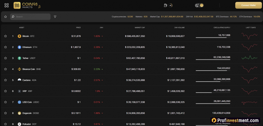The height and width of the screenshot is (126, 263).
Task: Open the gas fee tracker icon
Action: [x=165, y=5]
